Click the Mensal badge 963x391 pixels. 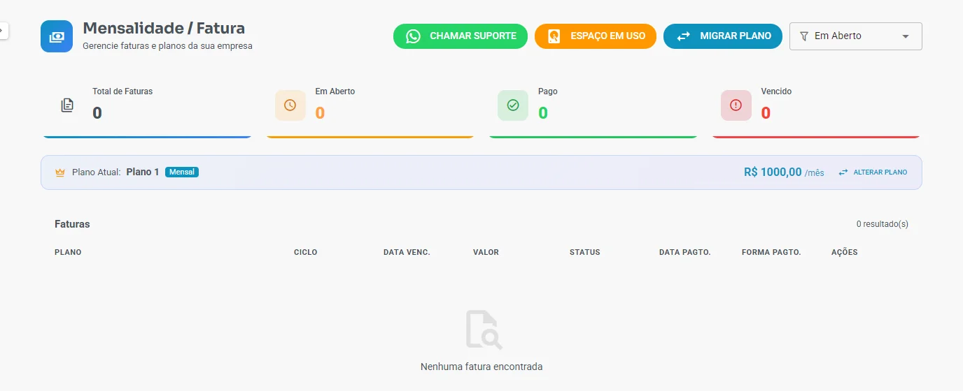(x=182, y=172)
